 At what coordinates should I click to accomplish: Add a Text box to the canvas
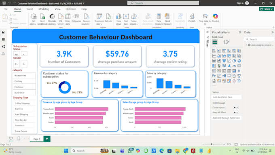(x=126, y=19)
